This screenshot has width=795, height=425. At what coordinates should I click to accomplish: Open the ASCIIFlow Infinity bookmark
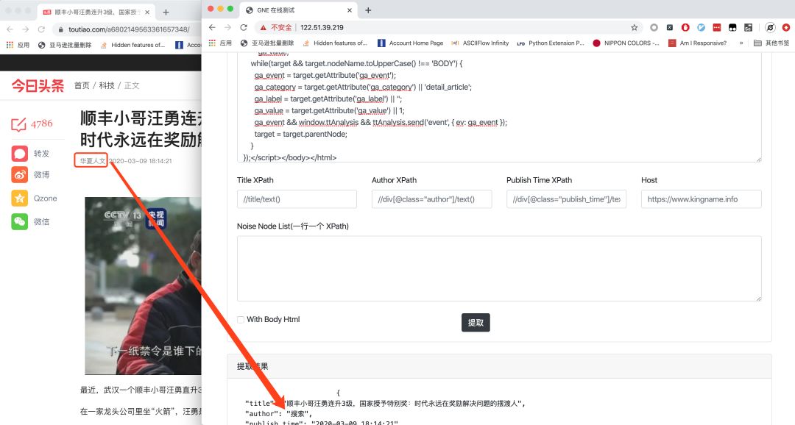click(x=480, y=43)
